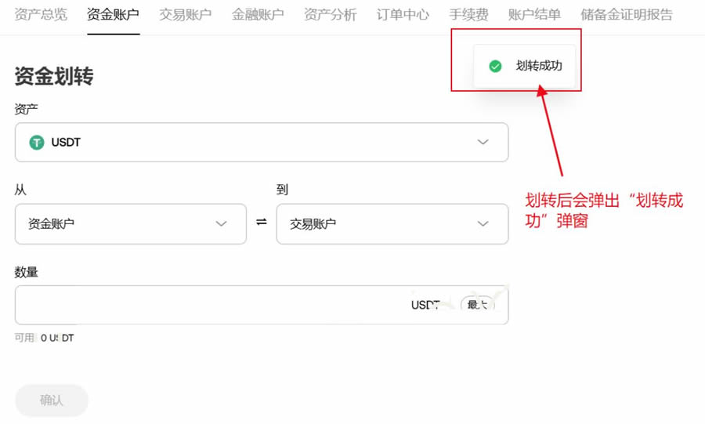The image size is (705, 424).
Task: Click the green checkmark icon in the toast
Action: click(495, 67)
